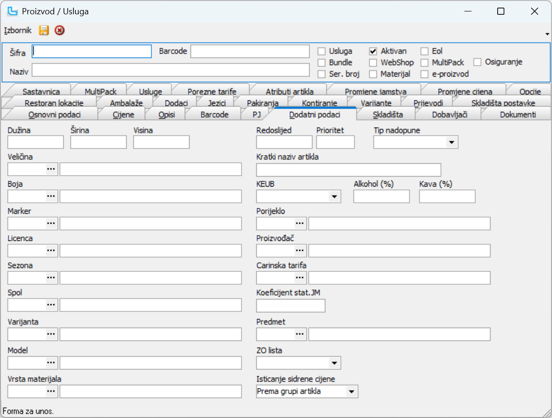
Task: Open lookup browse button for Porijeklo
Action: (x=300, y=223)
